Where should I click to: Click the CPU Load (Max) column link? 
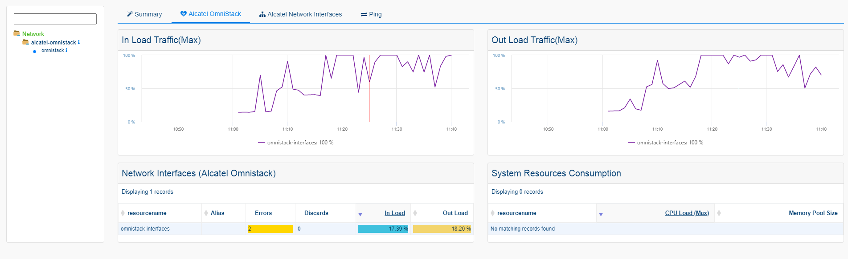[x=687, y=213]
